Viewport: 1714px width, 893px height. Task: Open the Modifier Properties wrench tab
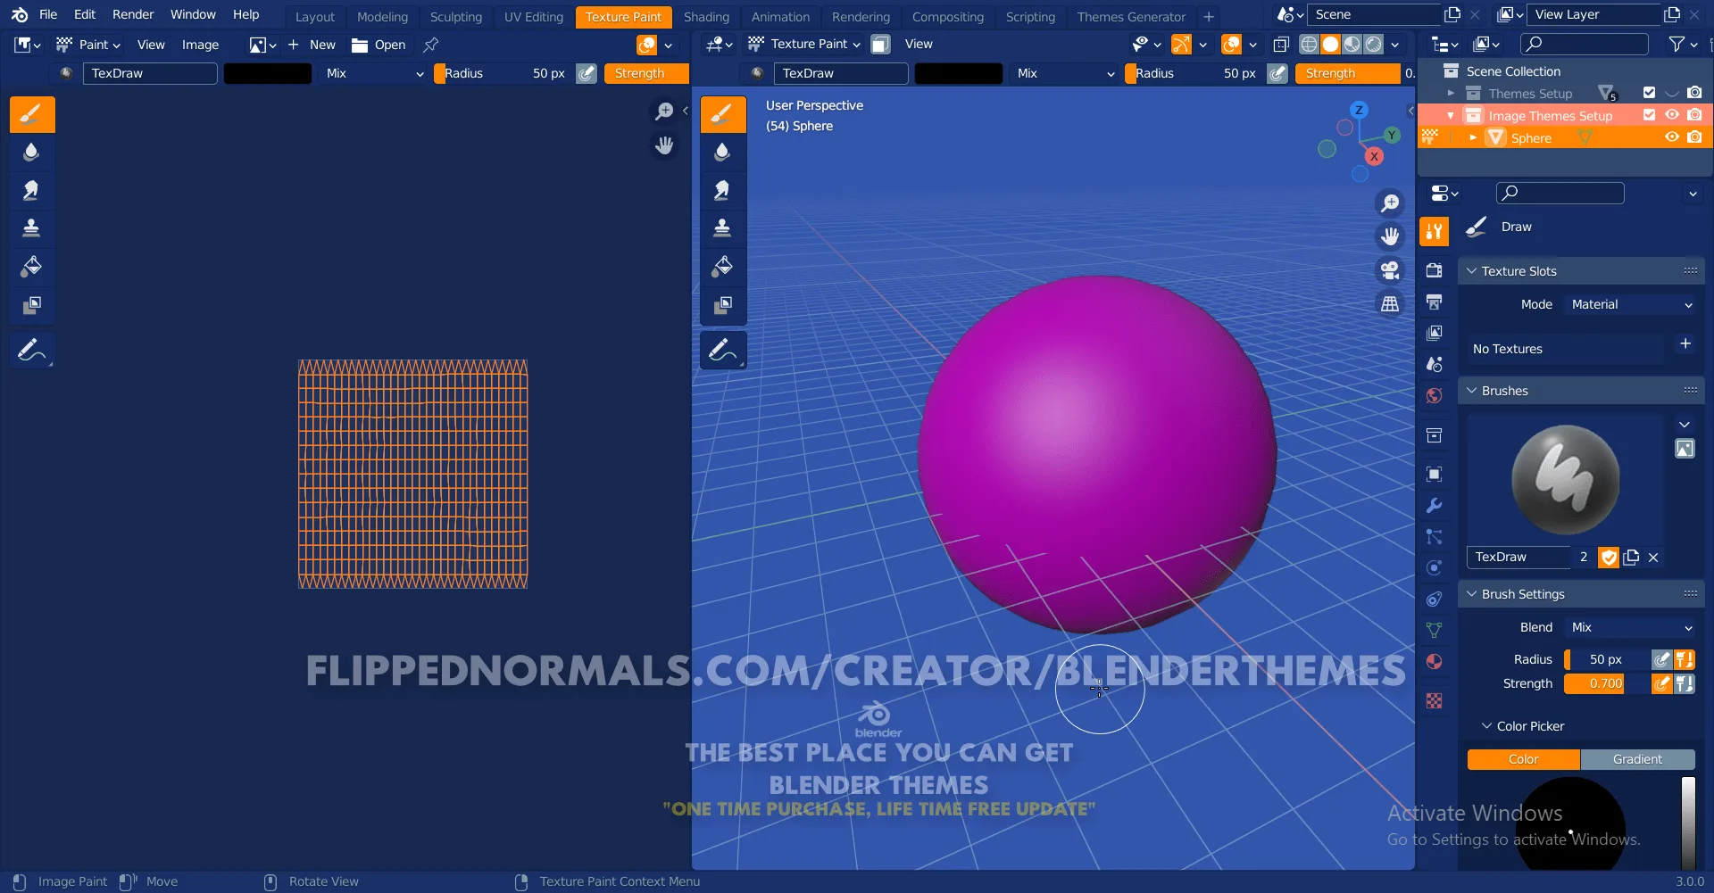(x=1435, y=506)
